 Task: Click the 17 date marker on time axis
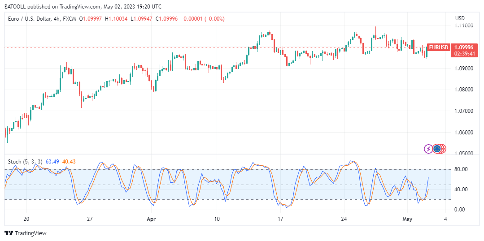[280, 219]
